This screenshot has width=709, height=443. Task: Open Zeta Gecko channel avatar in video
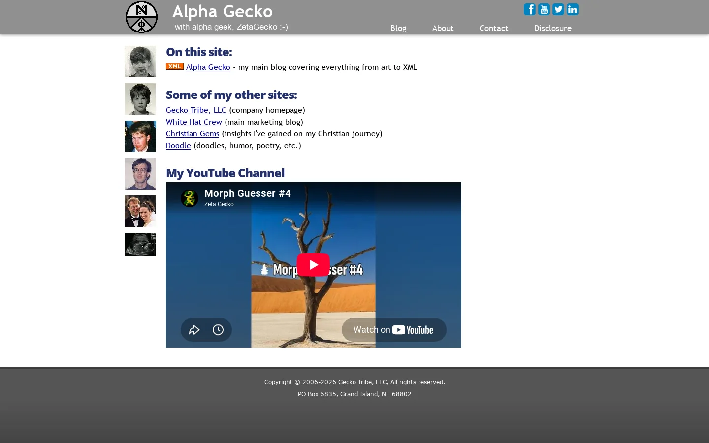(190, 198)
